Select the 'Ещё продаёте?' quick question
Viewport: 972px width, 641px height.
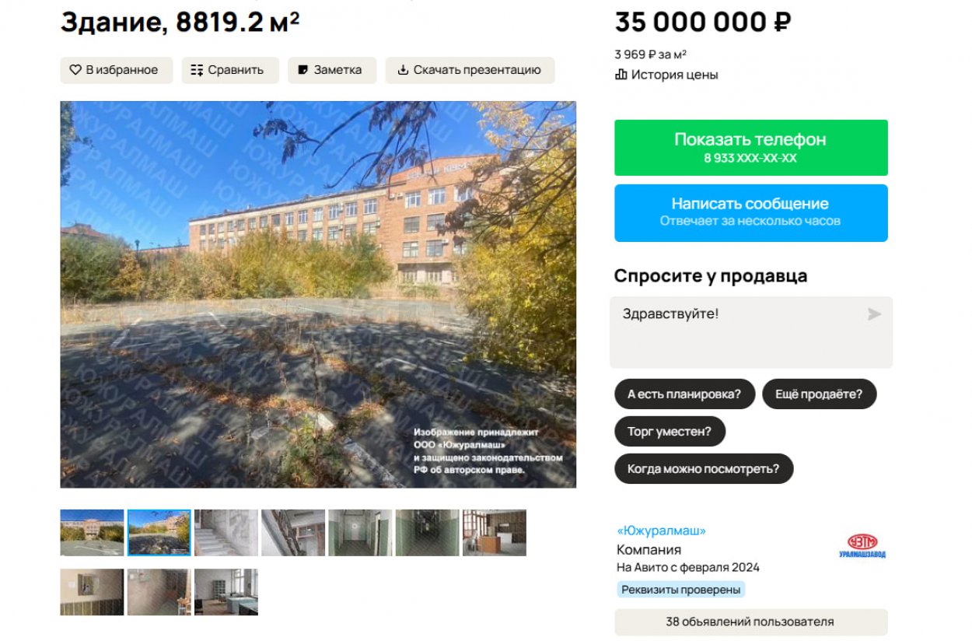819,394
